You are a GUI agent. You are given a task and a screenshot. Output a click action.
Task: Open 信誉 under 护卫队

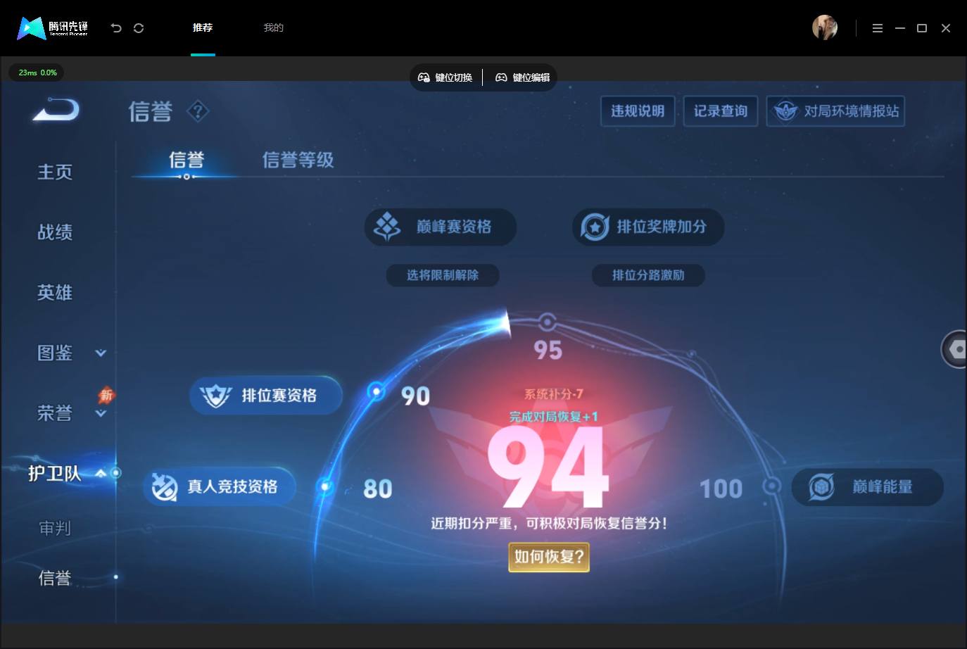click(x=55, y=578)
